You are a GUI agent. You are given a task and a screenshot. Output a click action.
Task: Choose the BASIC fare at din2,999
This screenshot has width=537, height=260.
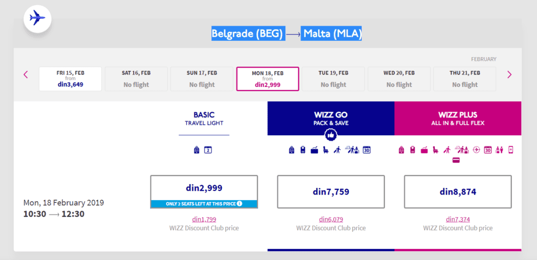204,191
